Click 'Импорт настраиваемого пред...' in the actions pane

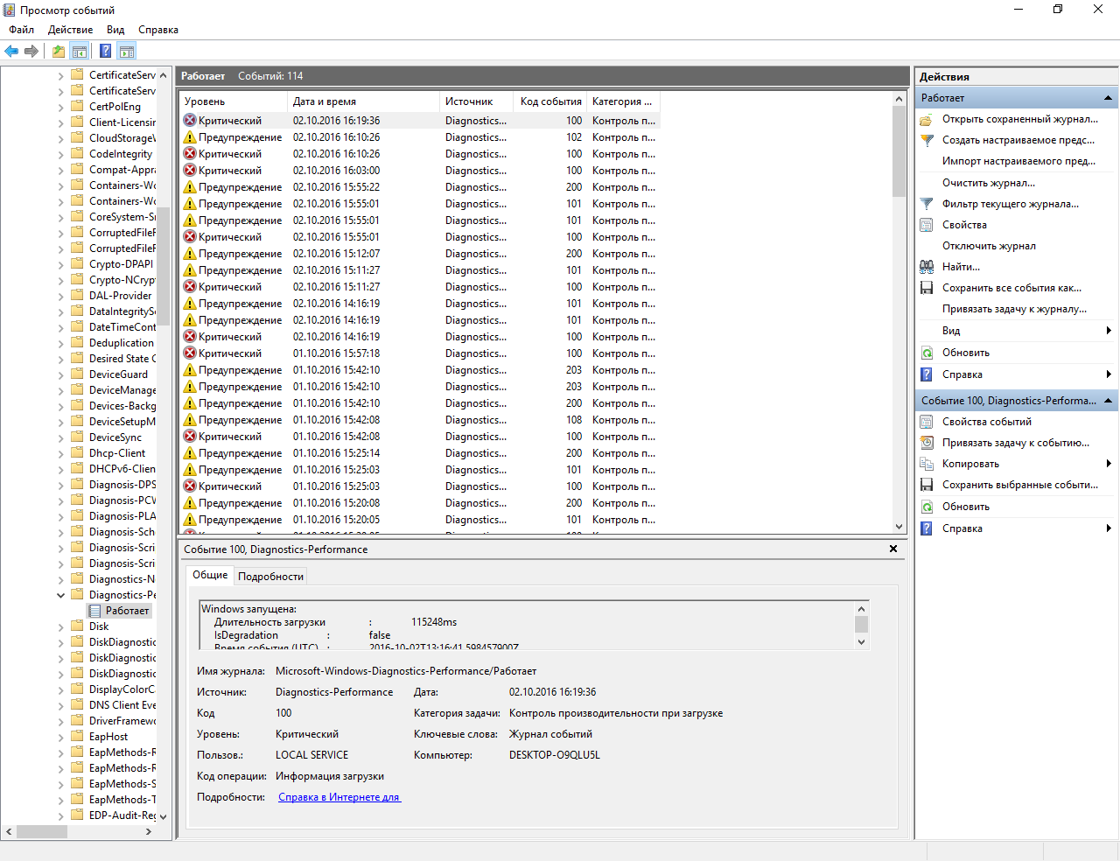[1018, 161]
